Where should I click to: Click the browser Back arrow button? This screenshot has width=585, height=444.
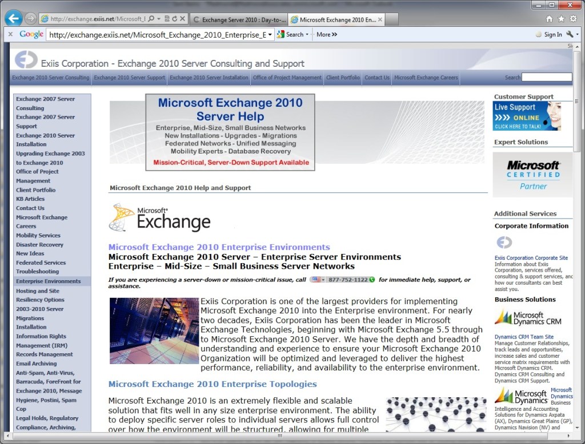tap(13, 18)
